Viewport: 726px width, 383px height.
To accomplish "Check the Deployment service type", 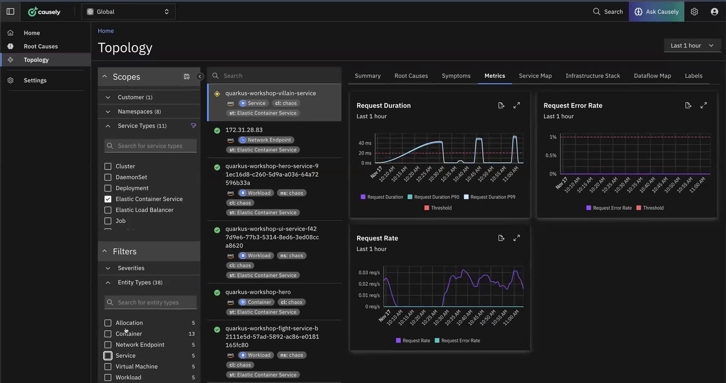I will point(108,188).
